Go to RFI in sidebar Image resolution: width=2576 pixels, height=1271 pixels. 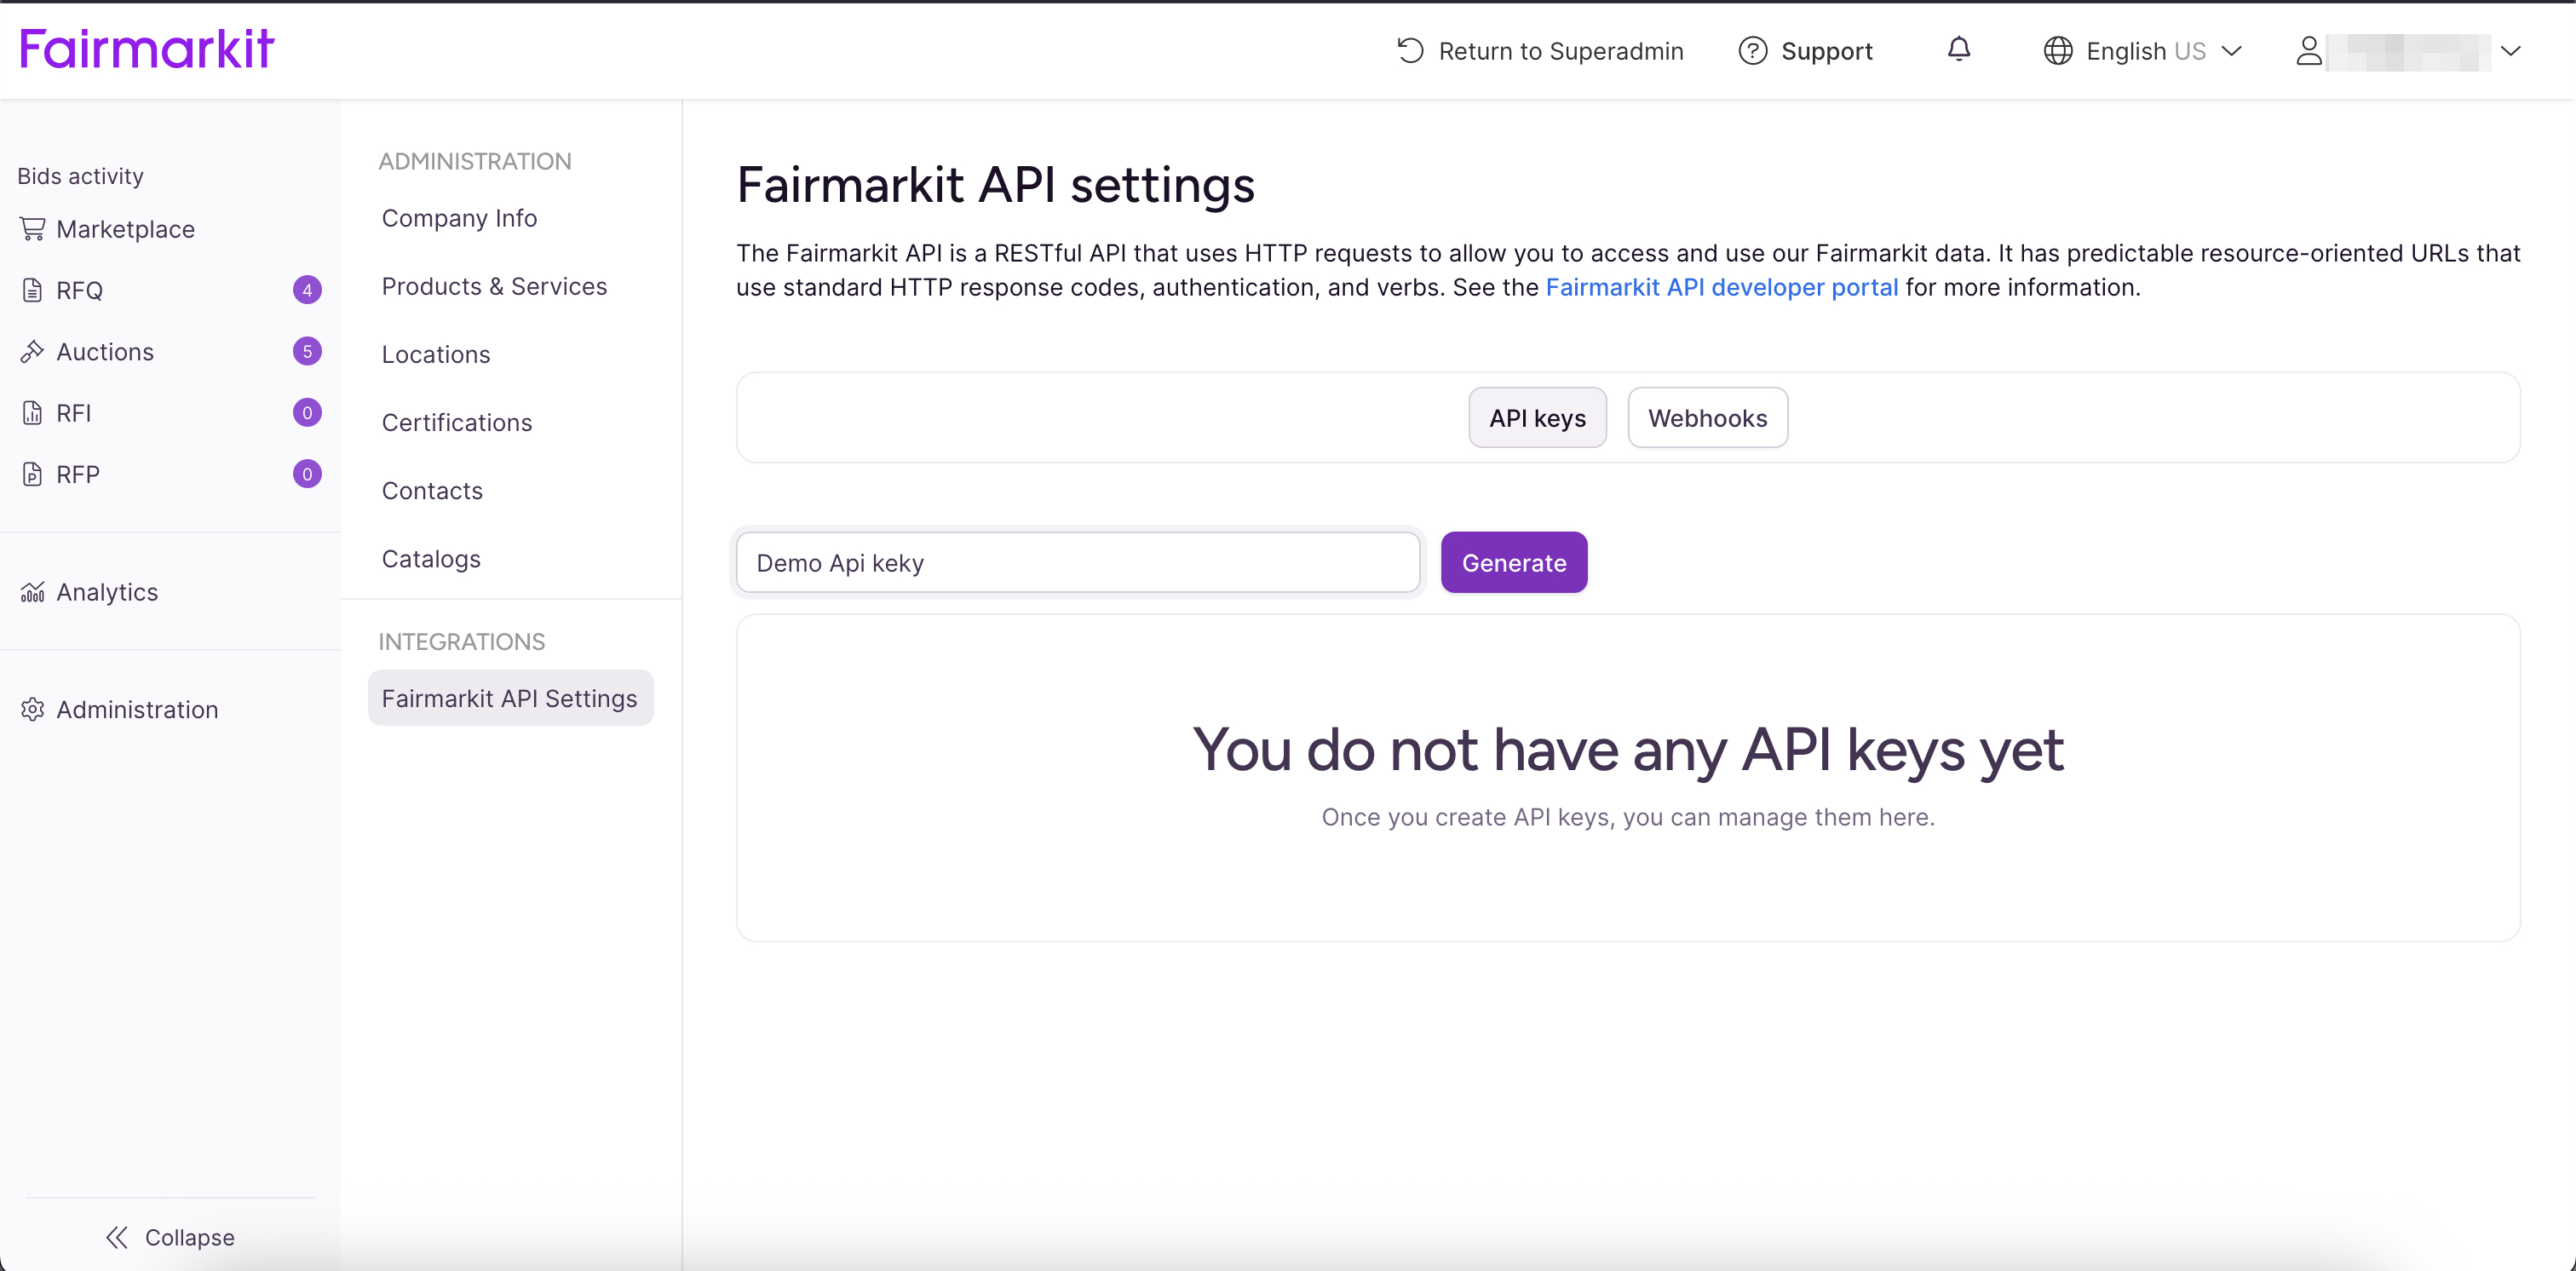click(73, 413)
